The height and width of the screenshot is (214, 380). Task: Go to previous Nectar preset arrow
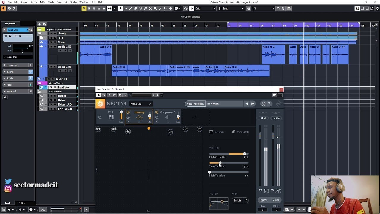[x=246, y=104]
